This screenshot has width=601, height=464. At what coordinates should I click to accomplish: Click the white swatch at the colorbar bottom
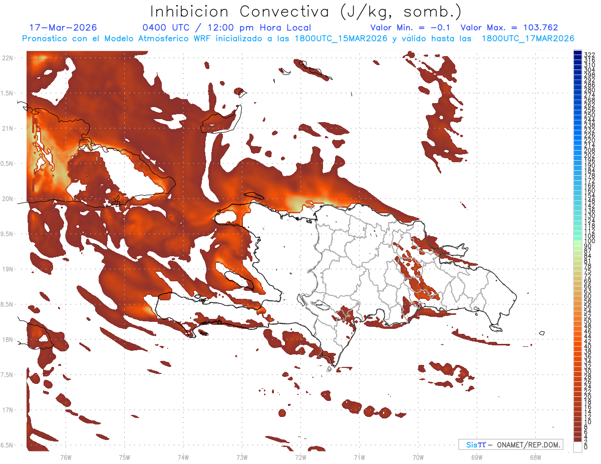coord(577,447)
